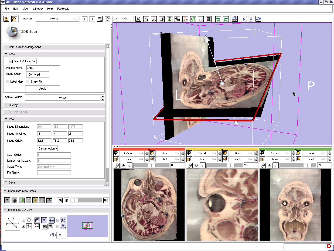The height and width of the screenshot is (251, 334).
Task: Open the Feedback menu
Action: tap(63, 9)
